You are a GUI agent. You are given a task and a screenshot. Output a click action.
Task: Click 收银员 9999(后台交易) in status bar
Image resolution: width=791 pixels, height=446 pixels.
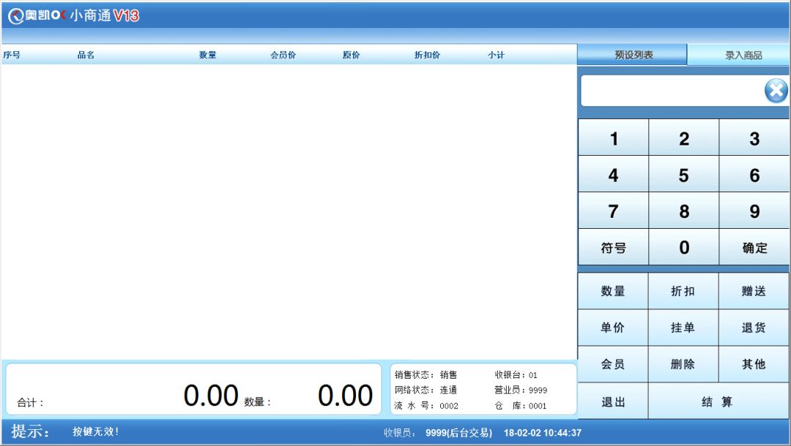pos(438,432)
